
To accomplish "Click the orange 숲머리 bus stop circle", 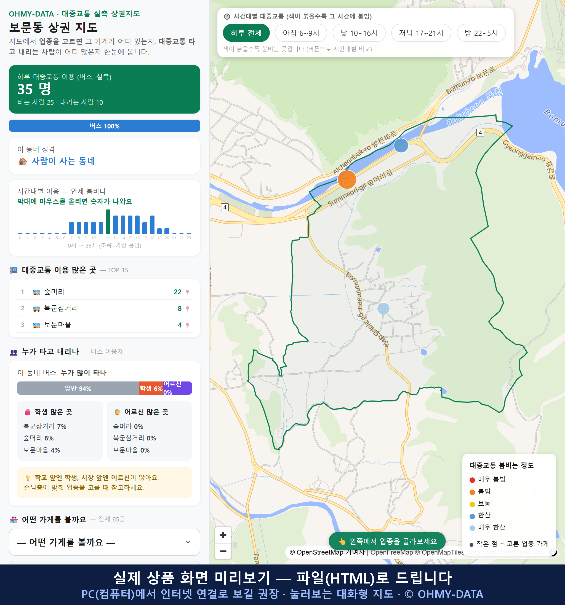I will point(347,179).
